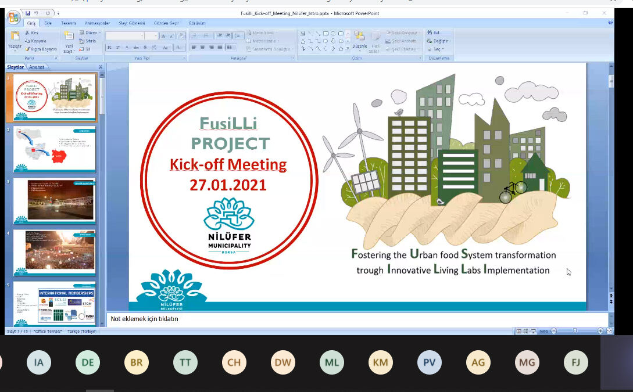Open the Tasarım ribbon tab
633x392 pixels.
tap(68, 23)
